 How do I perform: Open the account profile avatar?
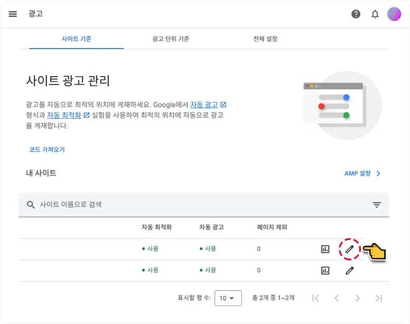394,14
